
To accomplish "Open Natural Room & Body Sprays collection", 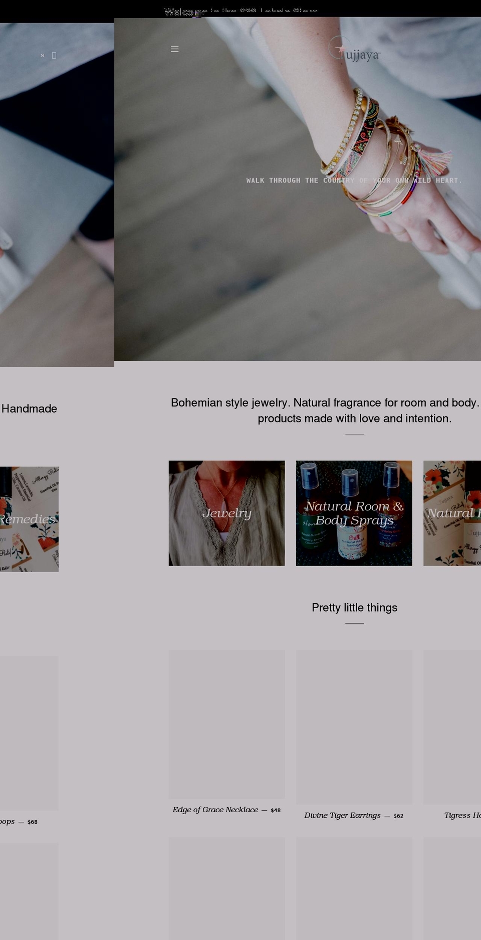I will tap(354, 513).
